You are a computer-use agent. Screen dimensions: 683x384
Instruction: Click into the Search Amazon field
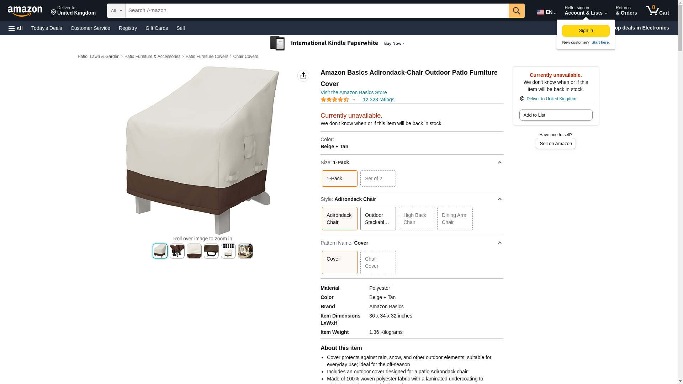[317, 11]
